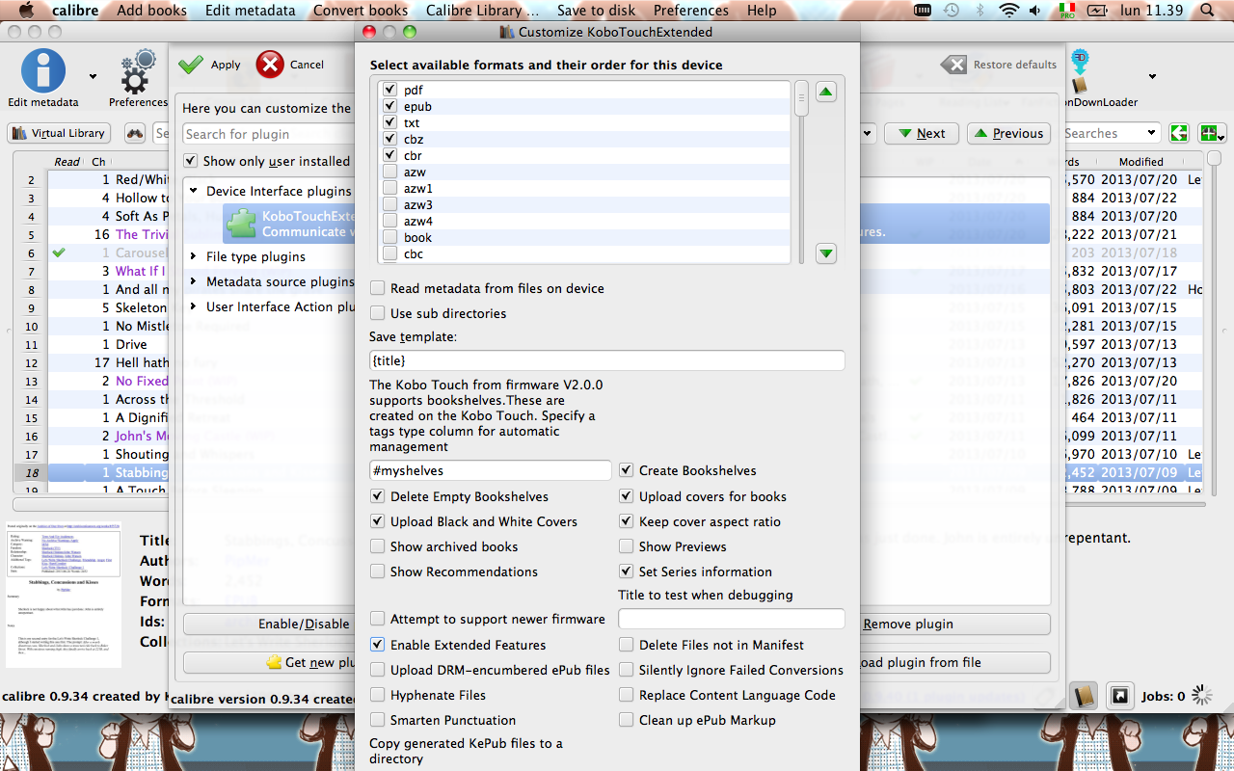Click the Next search result button

coord(921,133)
